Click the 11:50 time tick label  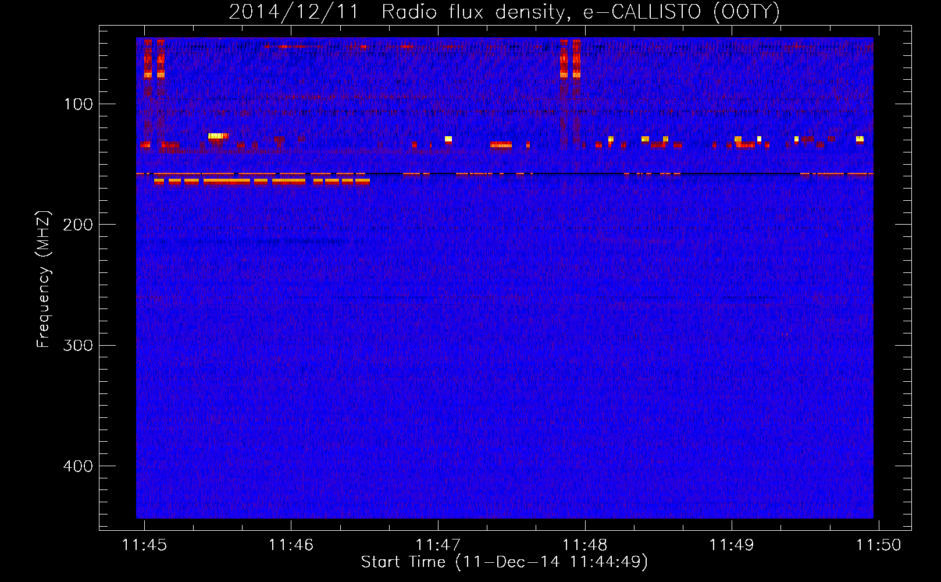tap(878, 545)
